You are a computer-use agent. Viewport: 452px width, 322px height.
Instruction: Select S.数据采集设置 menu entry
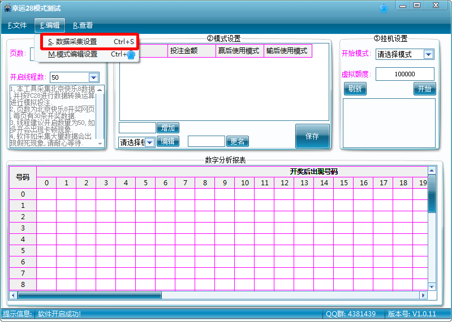pyautogui.click(x=90, y=41)
